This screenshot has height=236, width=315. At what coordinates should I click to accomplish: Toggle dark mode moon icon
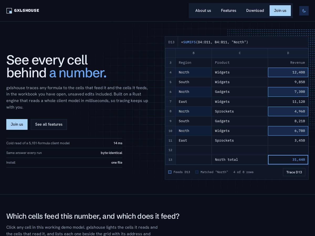[304, 11]
